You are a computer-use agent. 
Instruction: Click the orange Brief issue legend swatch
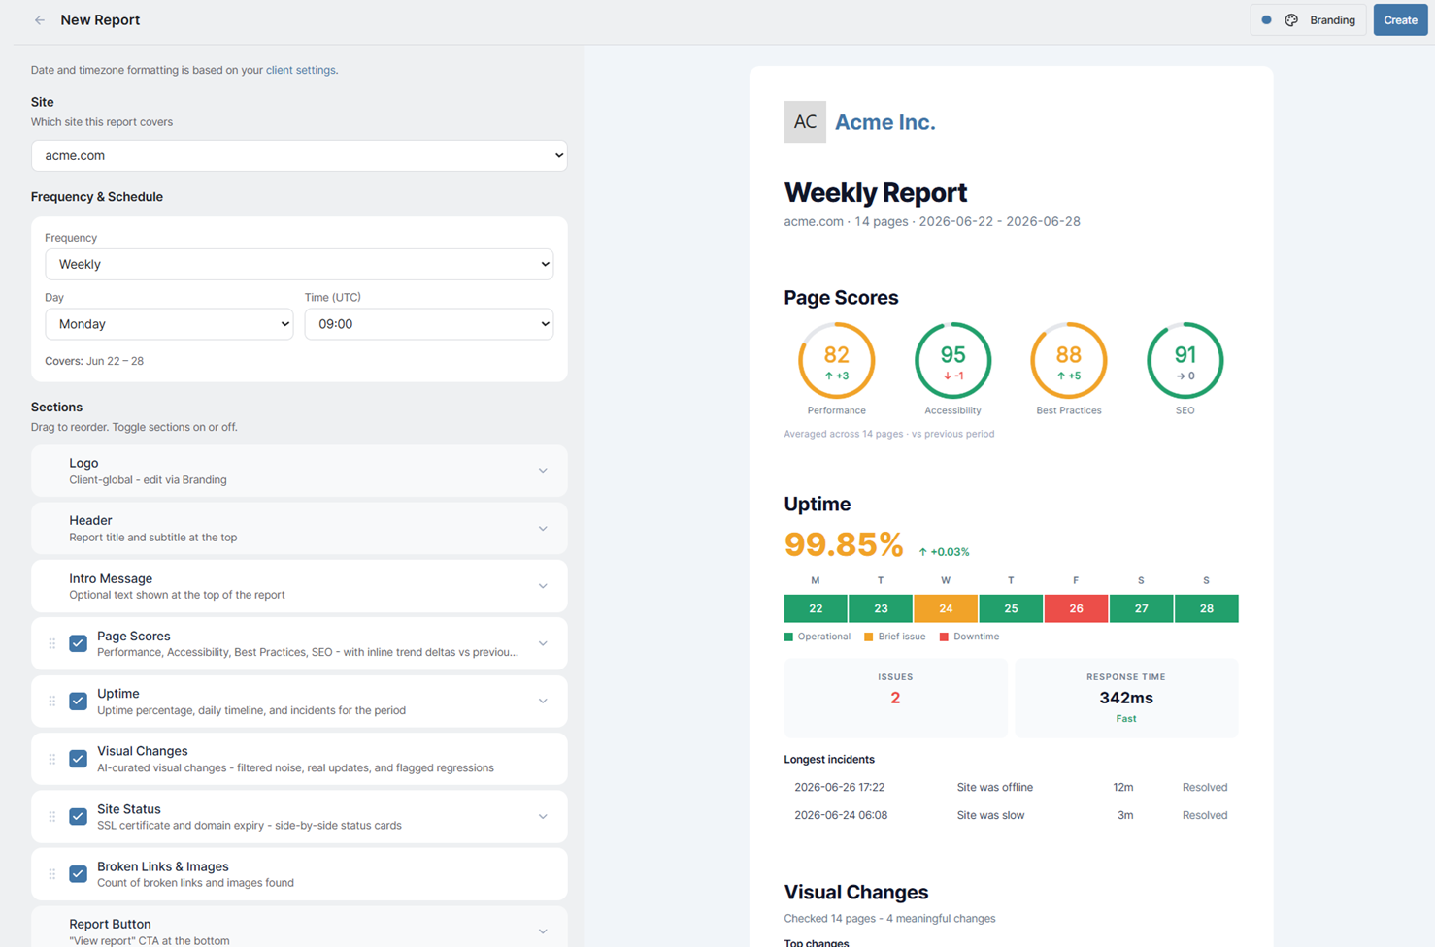click(x=869, y=637)
